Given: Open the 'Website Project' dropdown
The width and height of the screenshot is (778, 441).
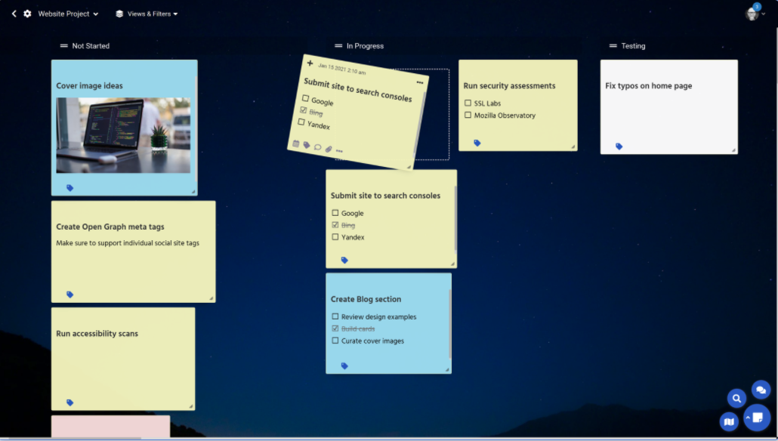Looking at the screenshot, I should (64, 13).
